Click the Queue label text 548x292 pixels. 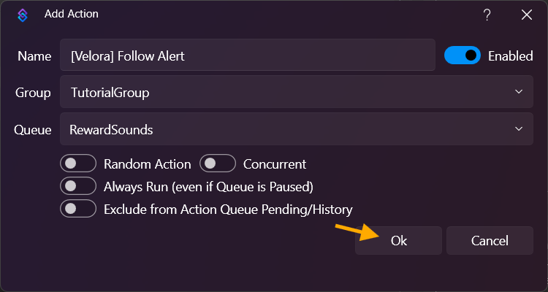pyautogui.click(x=33, y=131)
